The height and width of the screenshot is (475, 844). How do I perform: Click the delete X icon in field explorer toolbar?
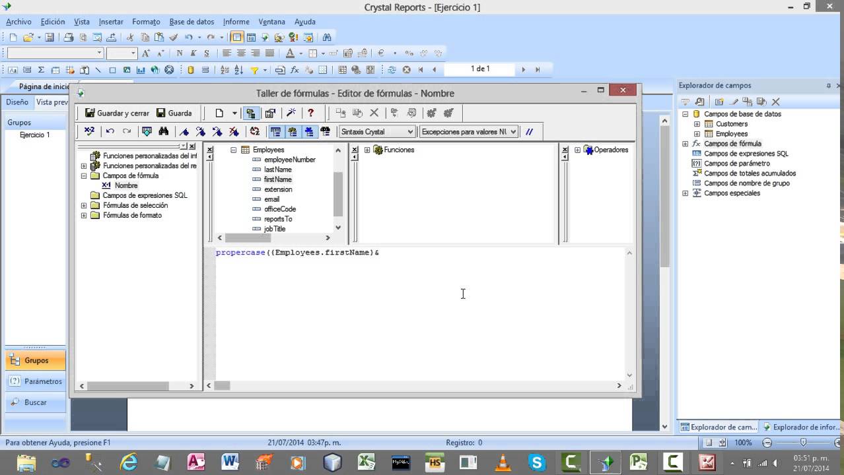(x=776, y=102)
